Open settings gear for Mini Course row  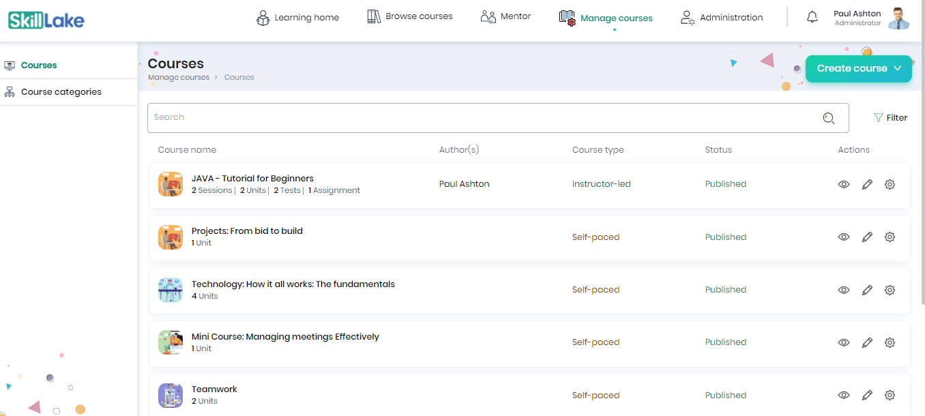click(890, 342)
